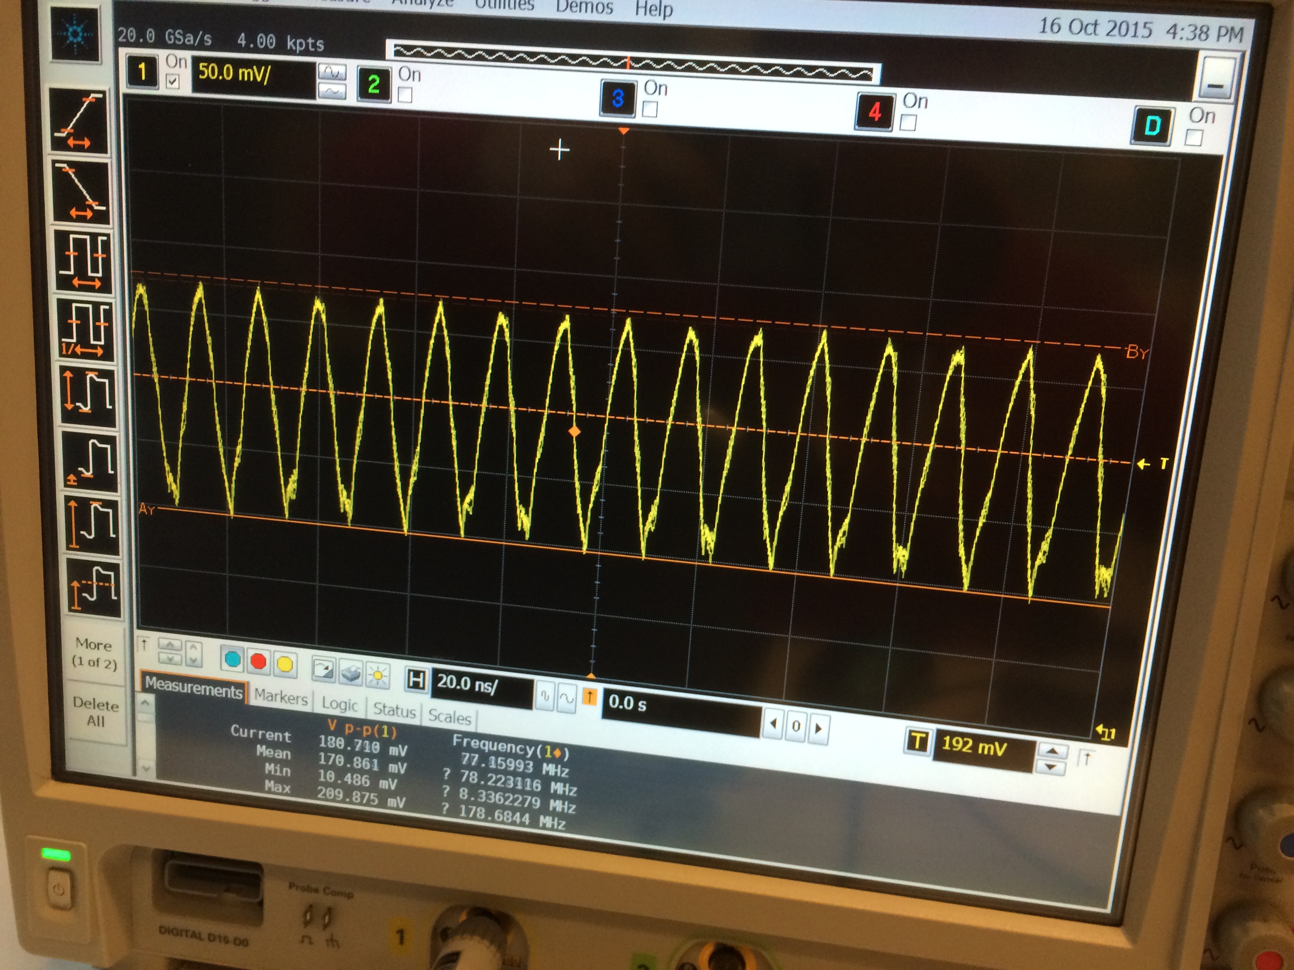This screenshot has width=1294, height=970.
Task: Decrease the trigger level with down arrow
Action: pyautogui.click(x=1051, y=766)
